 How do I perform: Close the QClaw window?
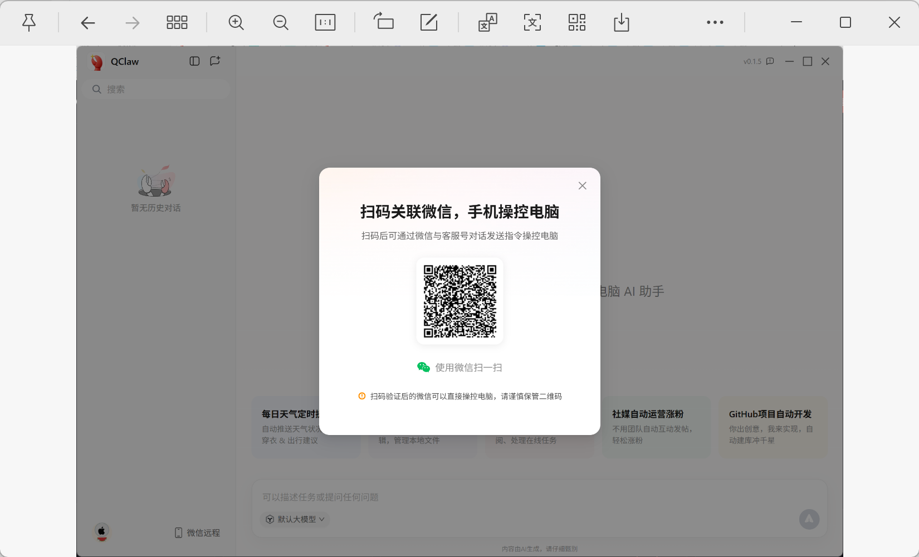coord(825,61)
